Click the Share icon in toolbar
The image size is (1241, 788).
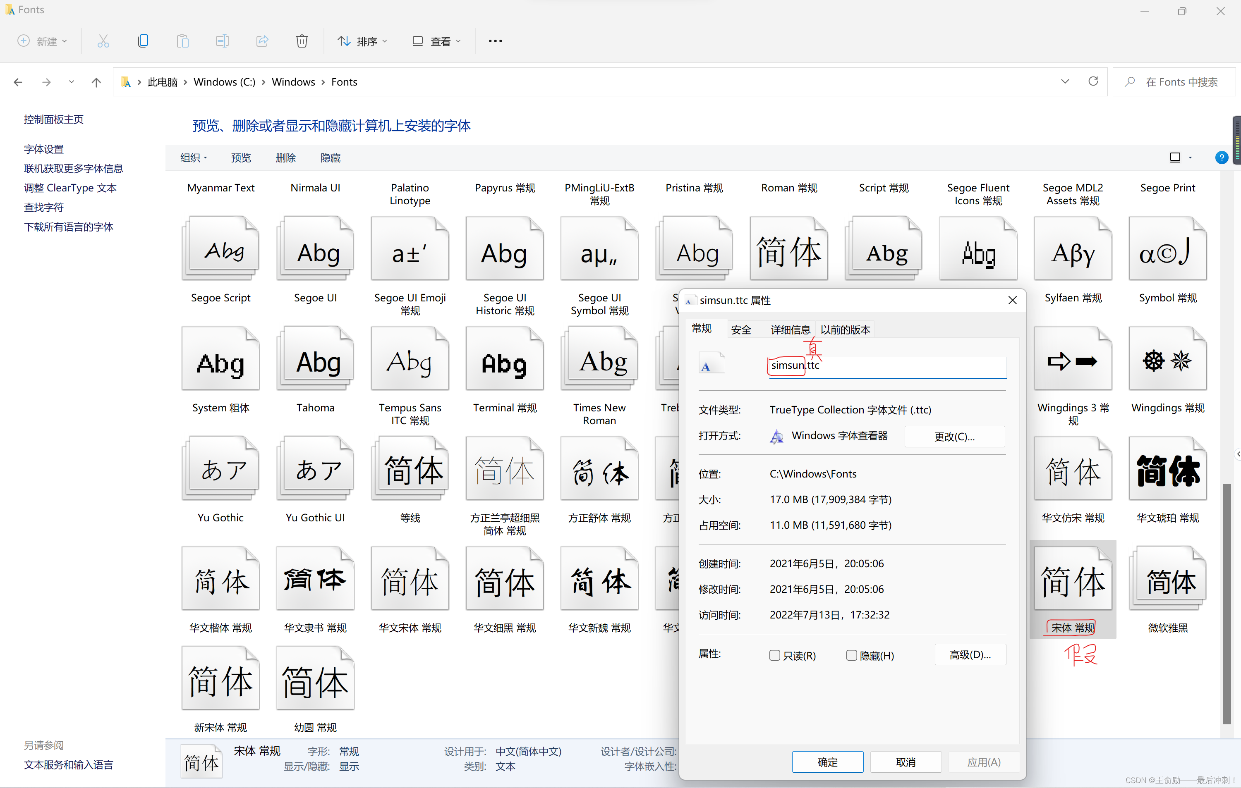(262, 41)
